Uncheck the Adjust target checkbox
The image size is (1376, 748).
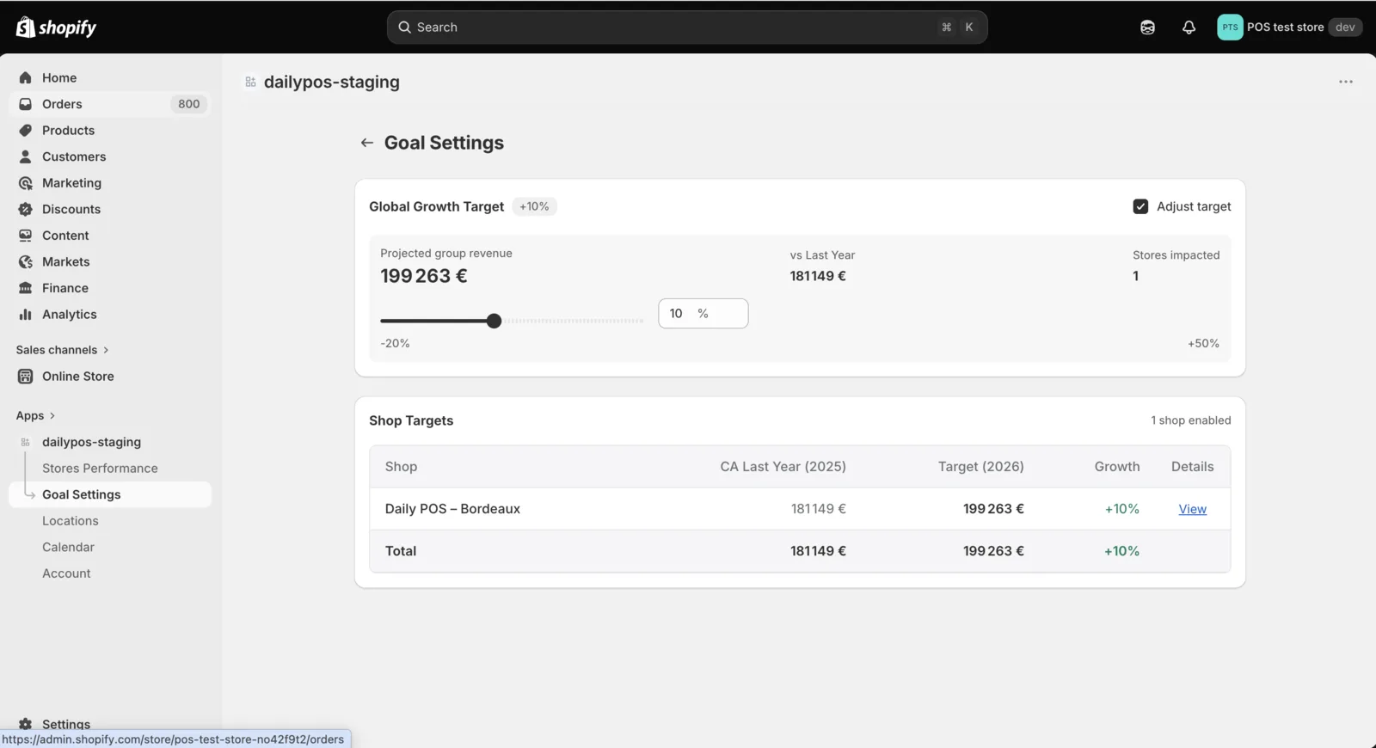pos(1140,206)
